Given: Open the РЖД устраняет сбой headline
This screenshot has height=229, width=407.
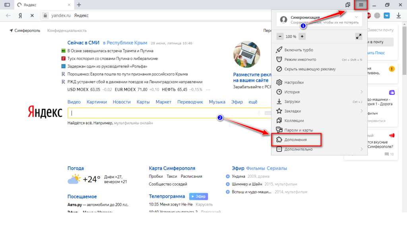Looking at the screenshot, I should 135,82.
